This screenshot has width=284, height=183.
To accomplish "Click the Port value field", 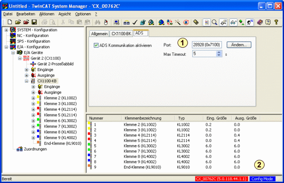I will (x=207, y=45).
